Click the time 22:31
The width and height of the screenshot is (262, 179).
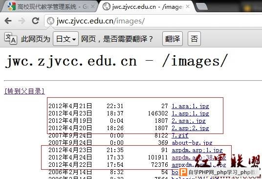point(115,106)
